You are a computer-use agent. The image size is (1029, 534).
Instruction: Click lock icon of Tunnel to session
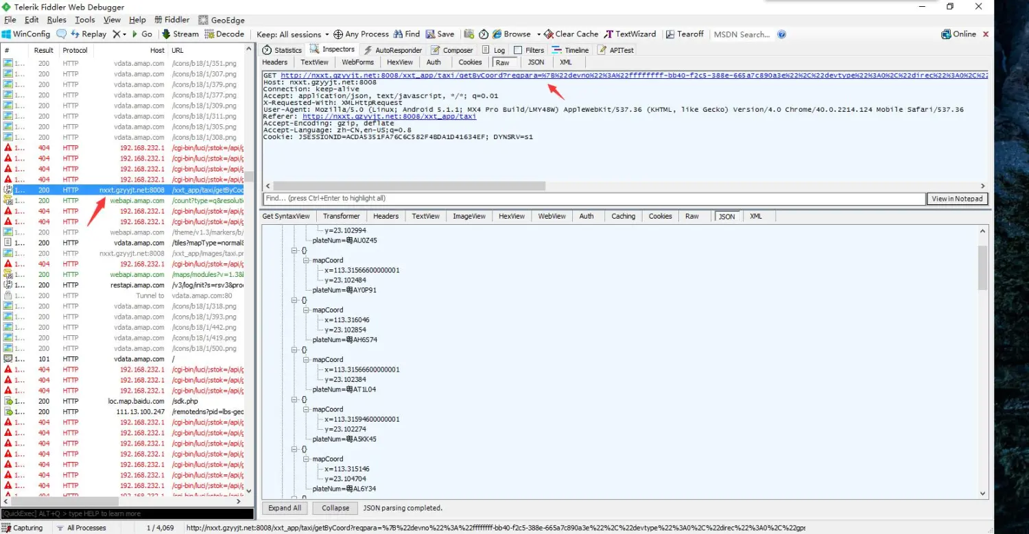[8, 295]
